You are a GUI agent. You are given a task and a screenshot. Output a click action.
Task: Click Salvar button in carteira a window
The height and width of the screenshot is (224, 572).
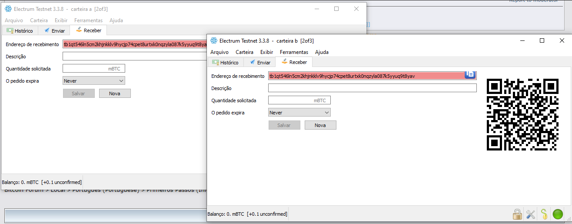pos(79,94)
